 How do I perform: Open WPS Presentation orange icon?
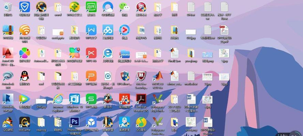pyautogui.click(x=91, y=76)
